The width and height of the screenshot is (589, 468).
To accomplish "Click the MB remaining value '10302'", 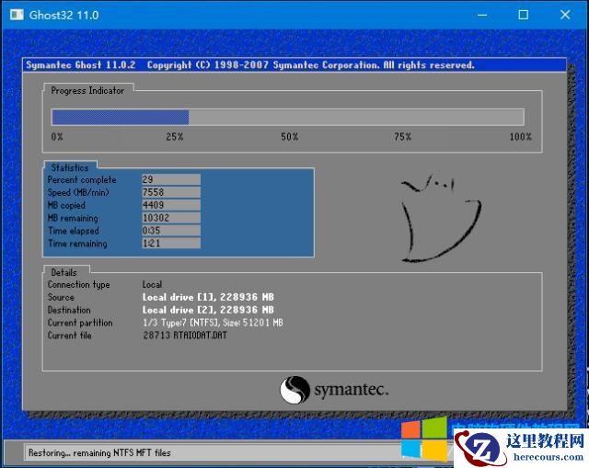I will point(171,218).
